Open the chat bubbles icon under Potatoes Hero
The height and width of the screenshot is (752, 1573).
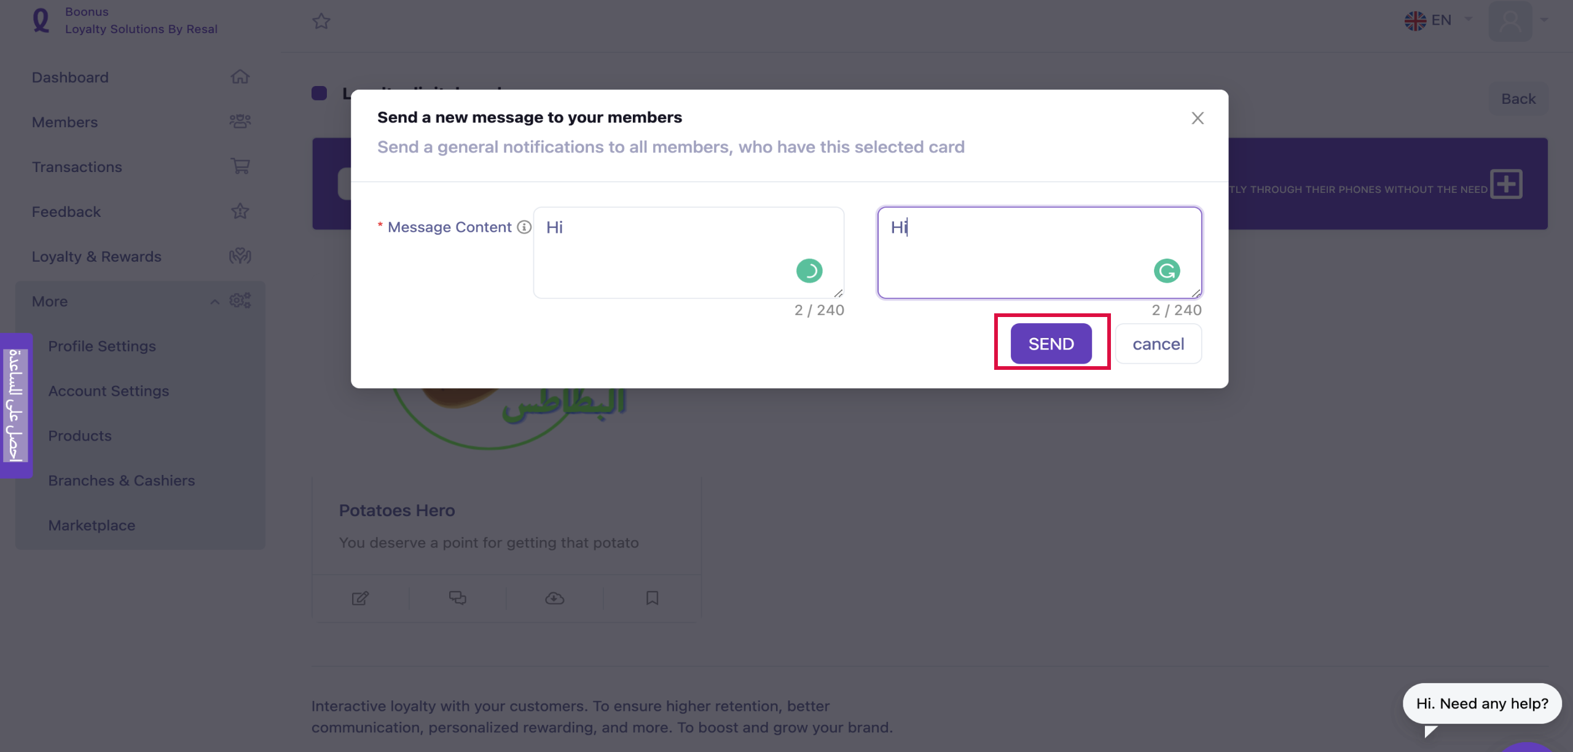tap(457, 598)
